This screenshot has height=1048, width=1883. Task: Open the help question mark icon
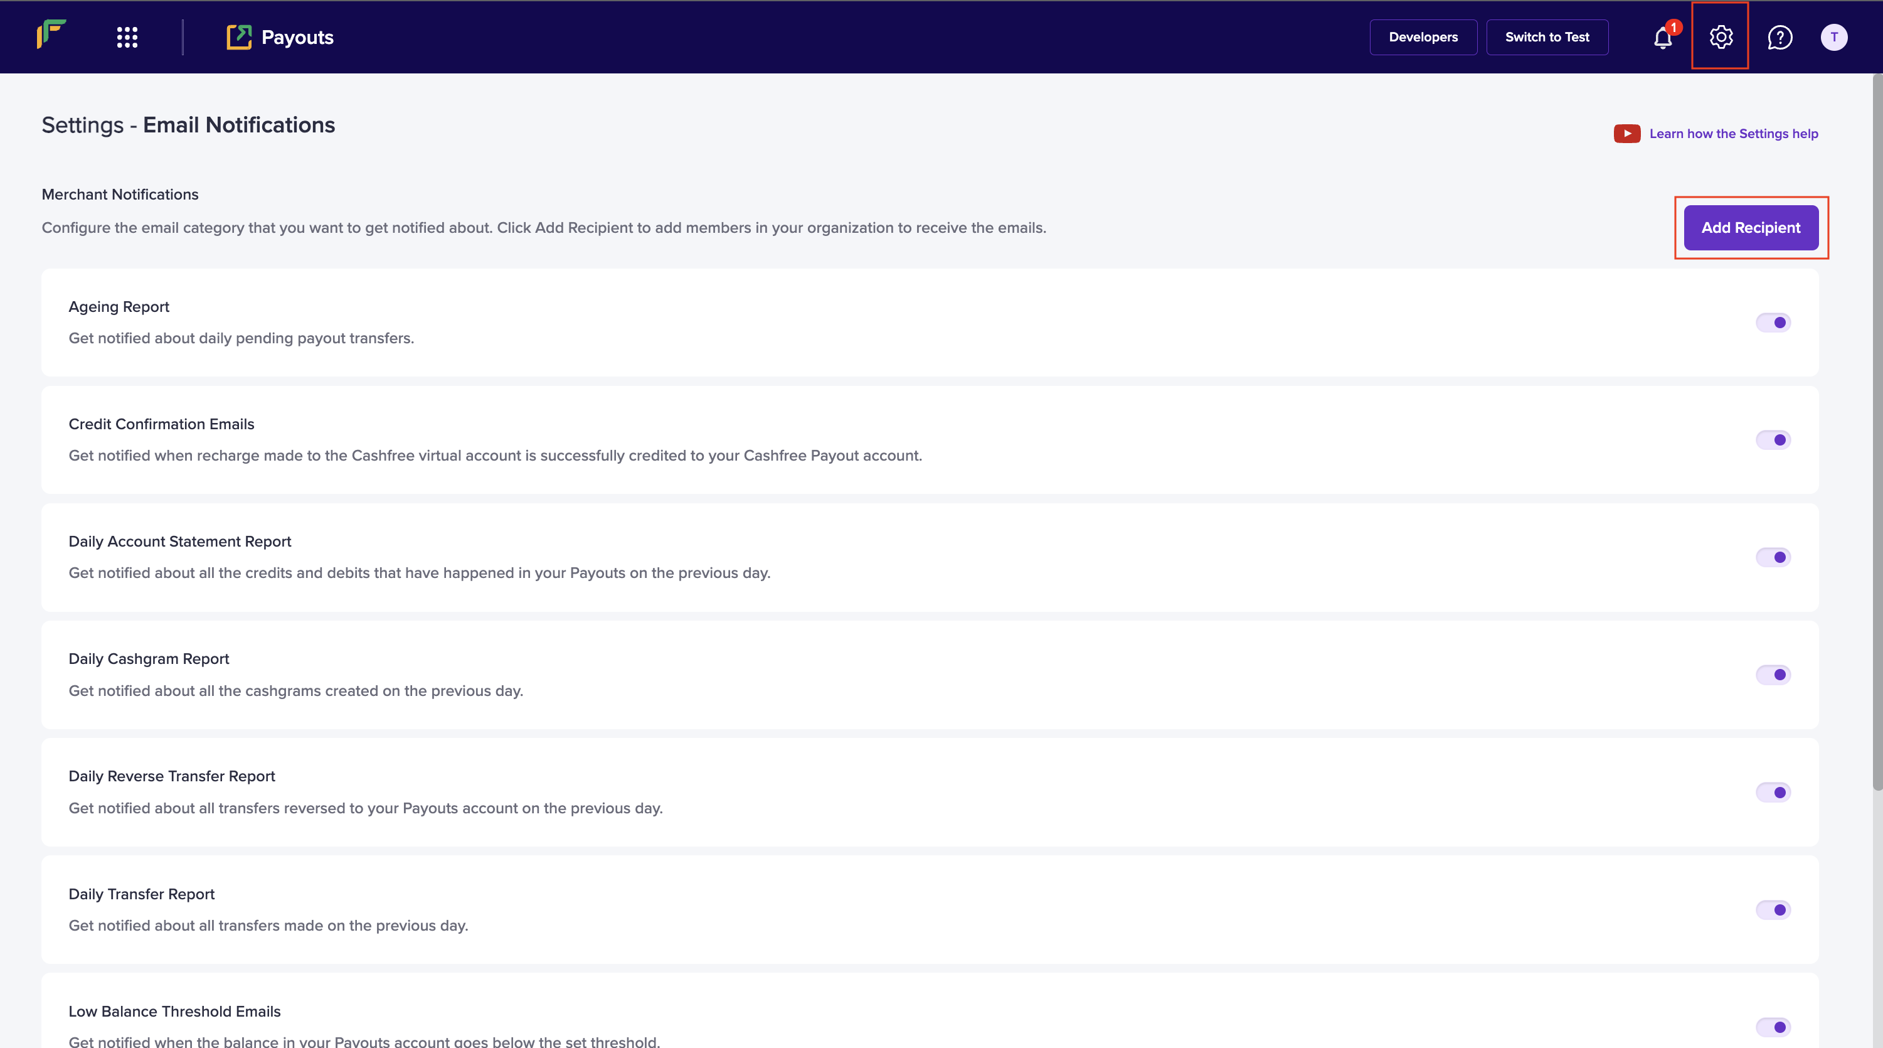point(1780,37)
